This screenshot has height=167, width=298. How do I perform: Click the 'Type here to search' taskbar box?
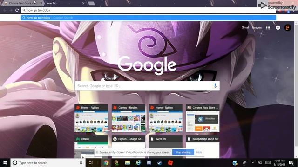point(47,163)
